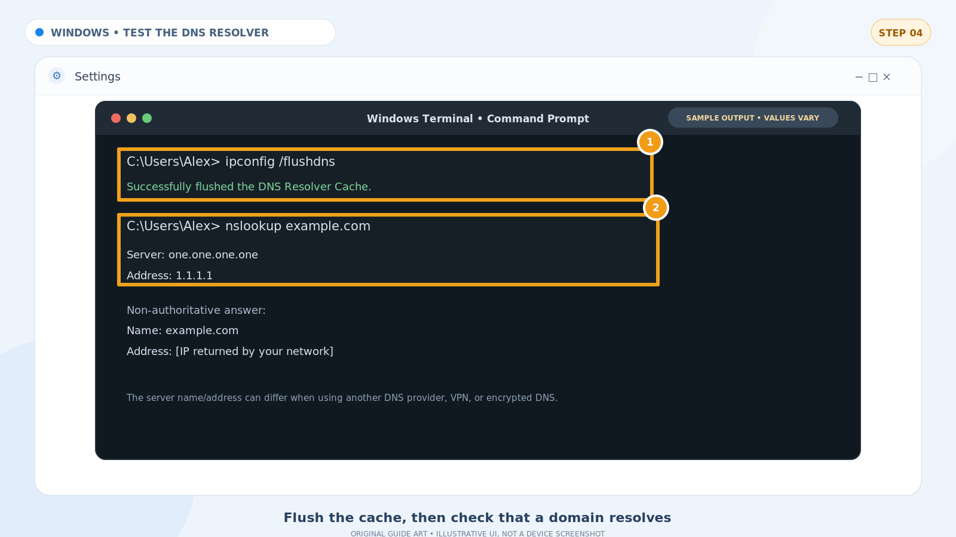Click the 'Original guide art' footer text
Image resolution: width=956 pixels, height=537 pixels.
click(477, 533)
